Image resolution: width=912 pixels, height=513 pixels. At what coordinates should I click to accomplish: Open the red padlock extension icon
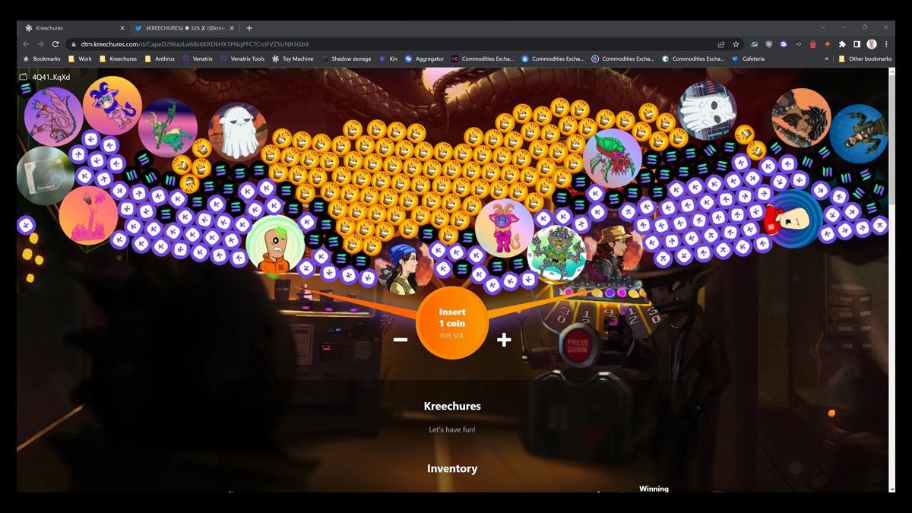[812, 44]
